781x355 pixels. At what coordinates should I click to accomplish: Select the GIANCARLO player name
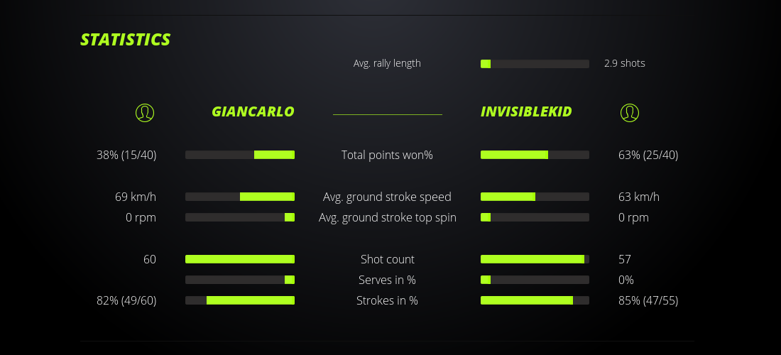click(253, 111)
